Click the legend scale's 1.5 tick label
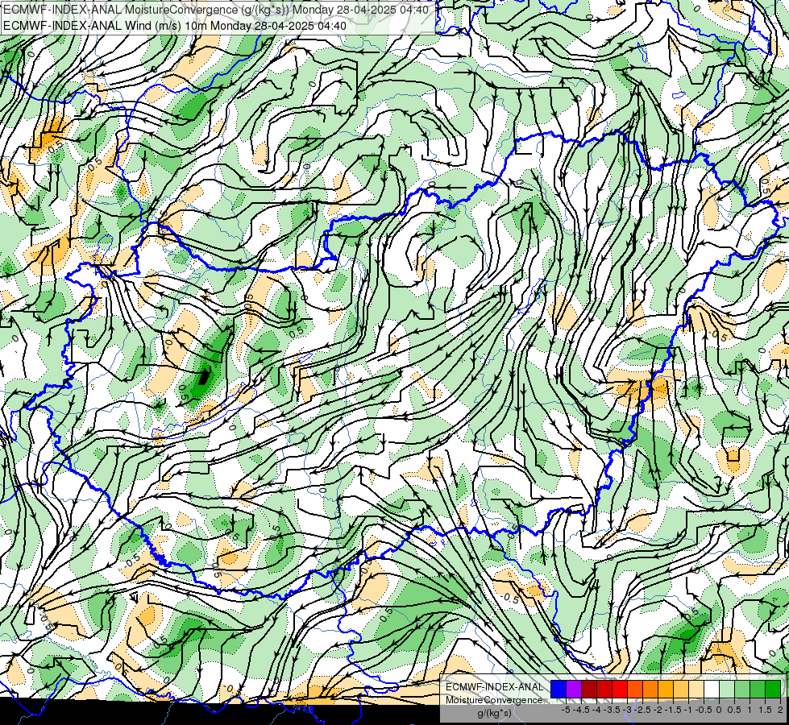Image resolution: width=789 pixels, height=725 pixels. tap(765, 710)
